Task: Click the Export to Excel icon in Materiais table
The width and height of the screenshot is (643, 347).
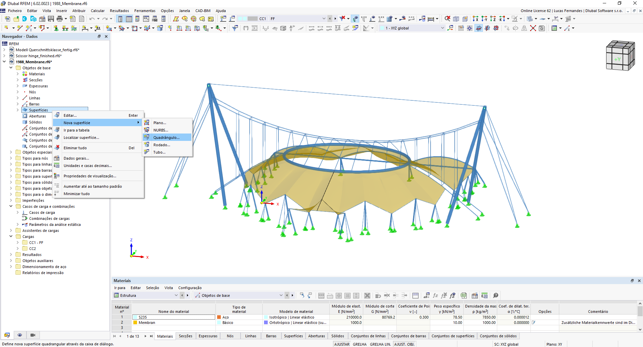Action: 464,295
